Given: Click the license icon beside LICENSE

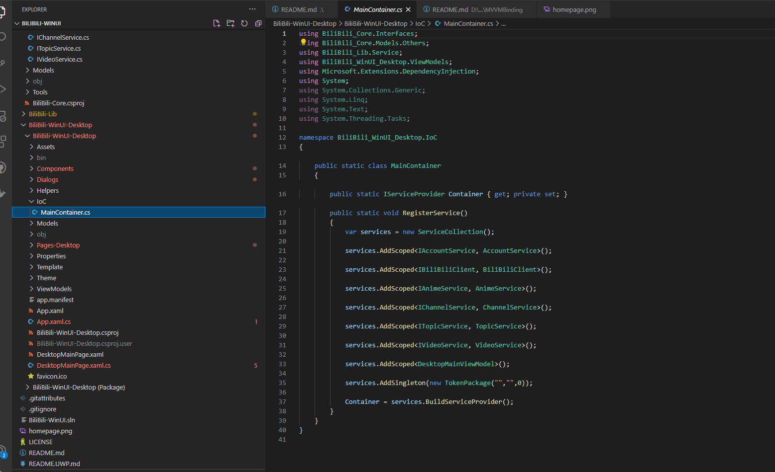Looking at the screenshot, I should 23,442.
